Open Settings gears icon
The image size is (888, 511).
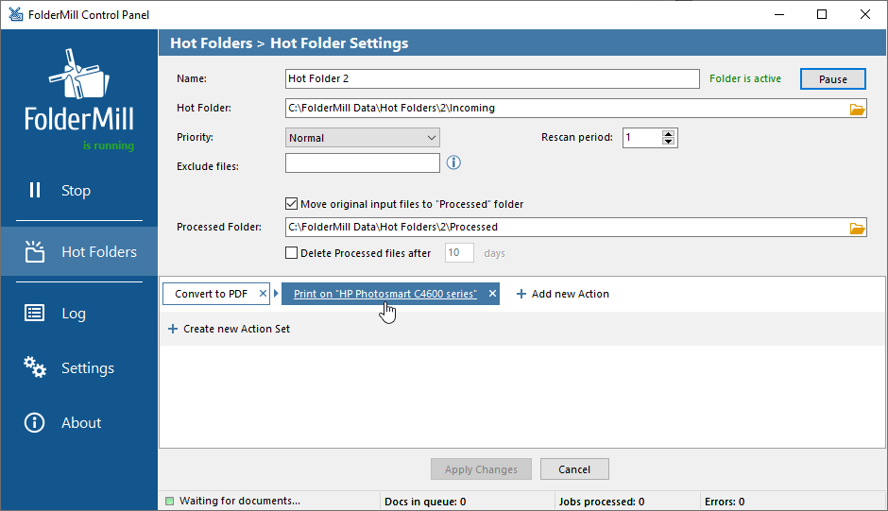(x=35, y=367)
